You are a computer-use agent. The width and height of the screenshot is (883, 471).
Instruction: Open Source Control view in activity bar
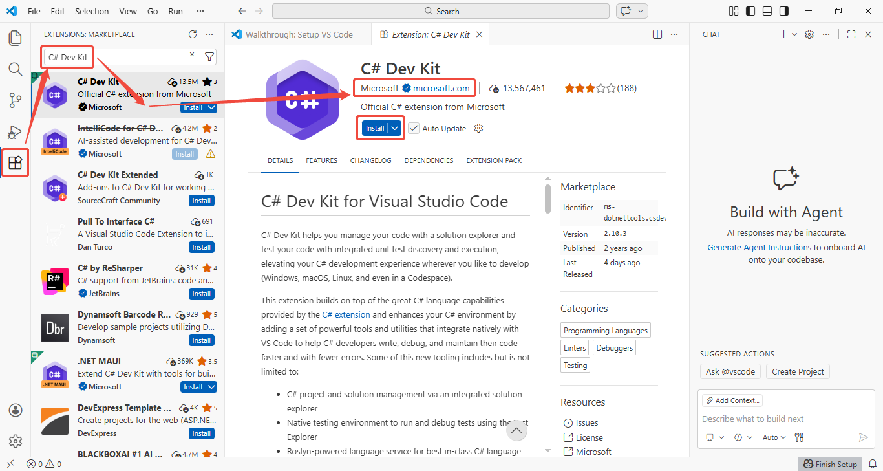pos(15,100)
